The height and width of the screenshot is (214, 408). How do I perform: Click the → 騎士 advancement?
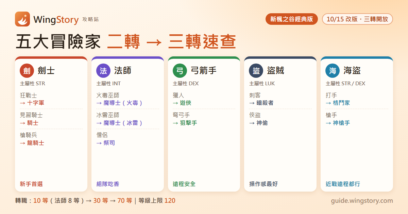click(29, 123)
